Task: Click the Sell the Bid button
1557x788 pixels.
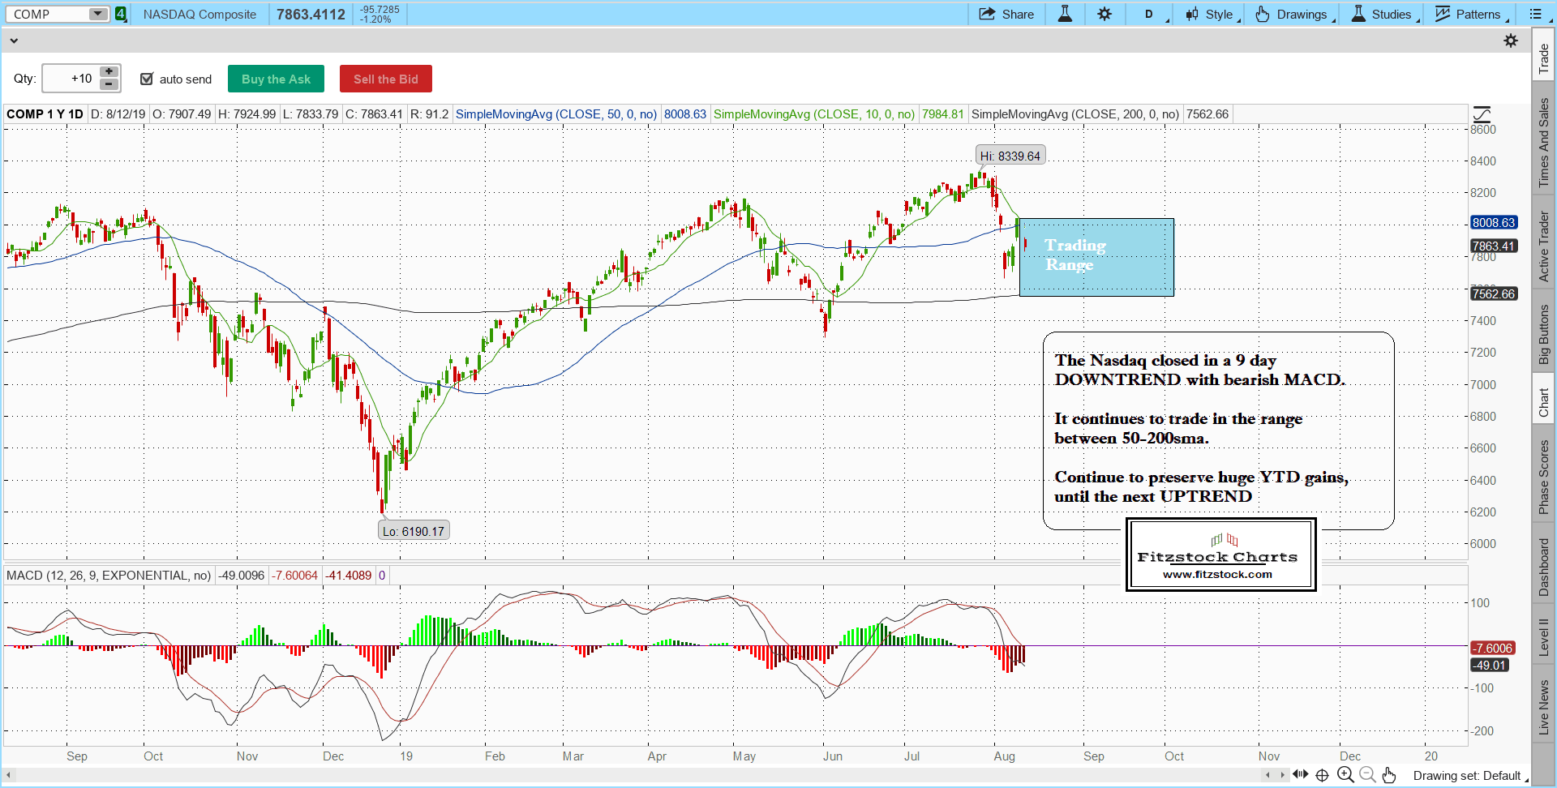Action: [385, 79]
